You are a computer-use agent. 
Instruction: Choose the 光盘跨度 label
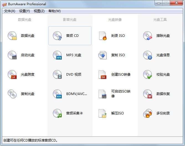tap(28, 75)
